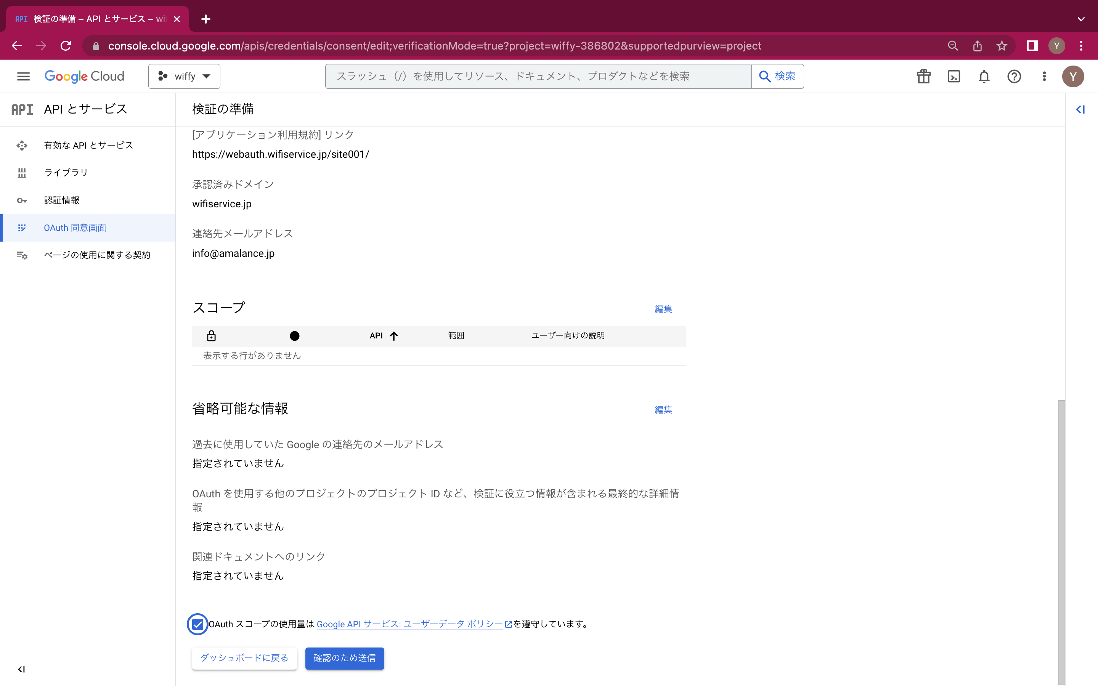Activate Cloud Shell terminal icon

(954, 76)
